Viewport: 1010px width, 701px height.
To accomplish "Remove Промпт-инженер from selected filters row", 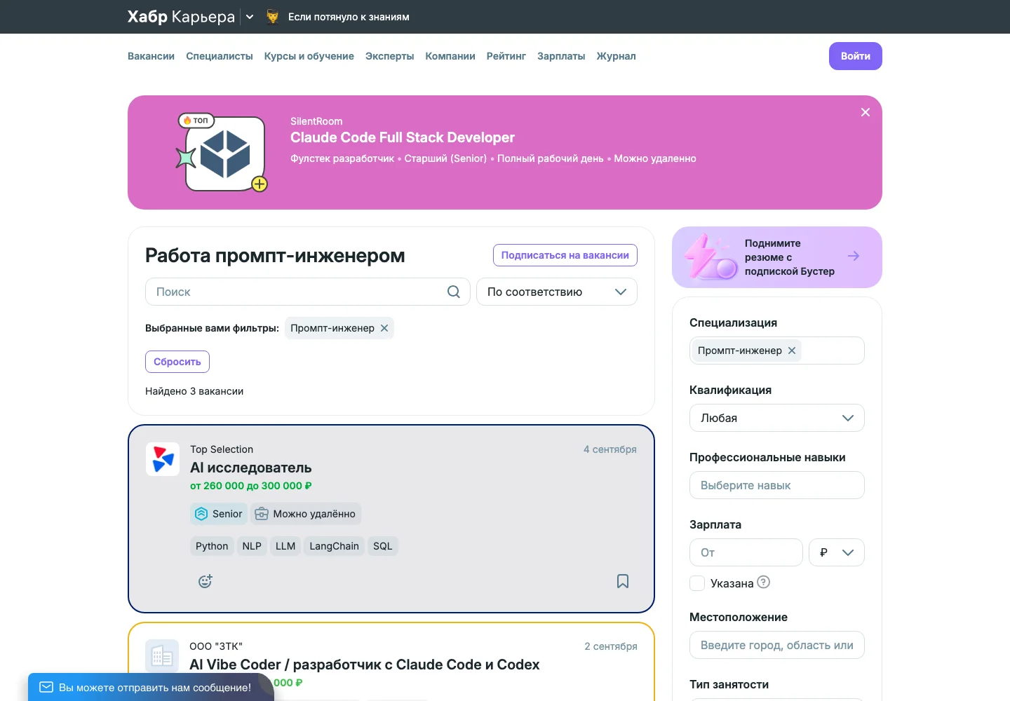I will (384, 328).
